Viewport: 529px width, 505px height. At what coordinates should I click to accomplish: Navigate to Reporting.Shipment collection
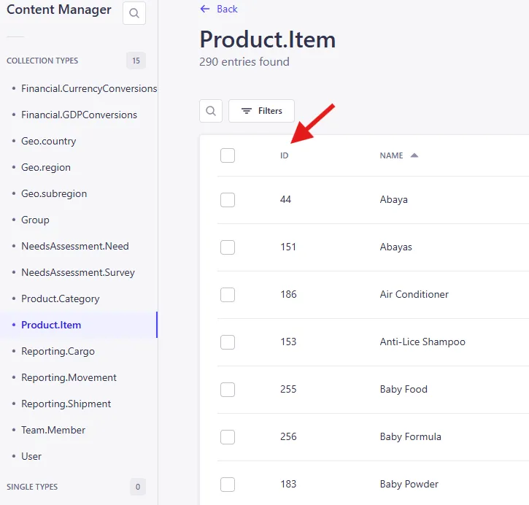click(x=66, y=404)
